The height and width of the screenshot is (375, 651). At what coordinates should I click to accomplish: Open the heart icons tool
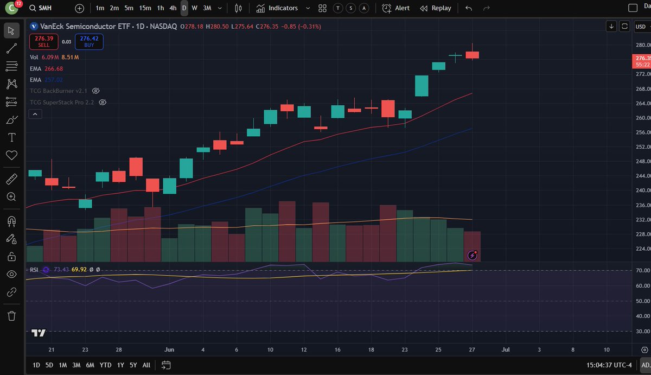click(x=11, y=155)
